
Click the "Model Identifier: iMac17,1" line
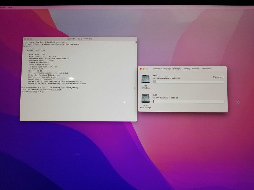(x=42, y=57)
